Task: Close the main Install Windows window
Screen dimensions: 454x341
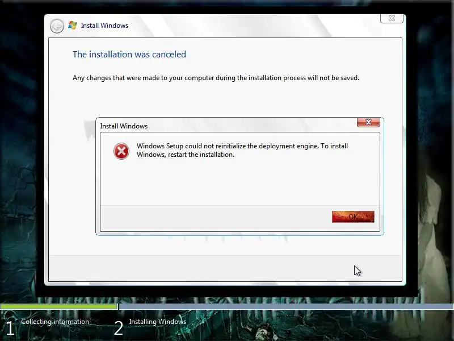Action: [x=392, y=18]
